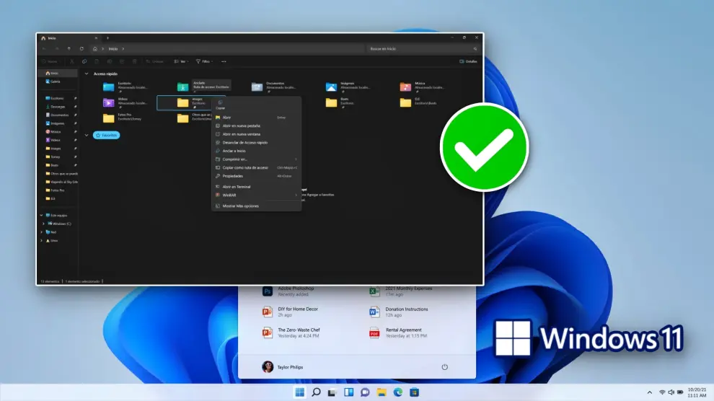Click the power icon in the Start menu
This screenshot has width=714, height=401.
(444, 367)
